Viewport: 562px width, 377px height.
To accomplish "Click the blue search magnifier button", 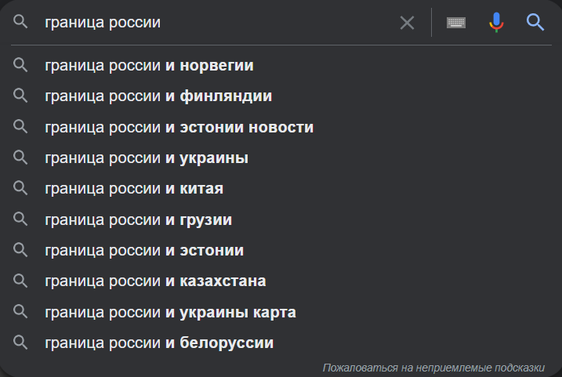I will (x=535, y=22).
